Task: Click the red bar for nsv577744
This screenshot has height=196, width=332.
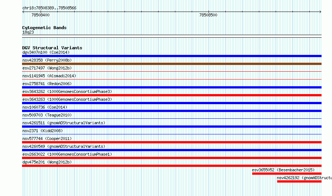Action: 172,142
